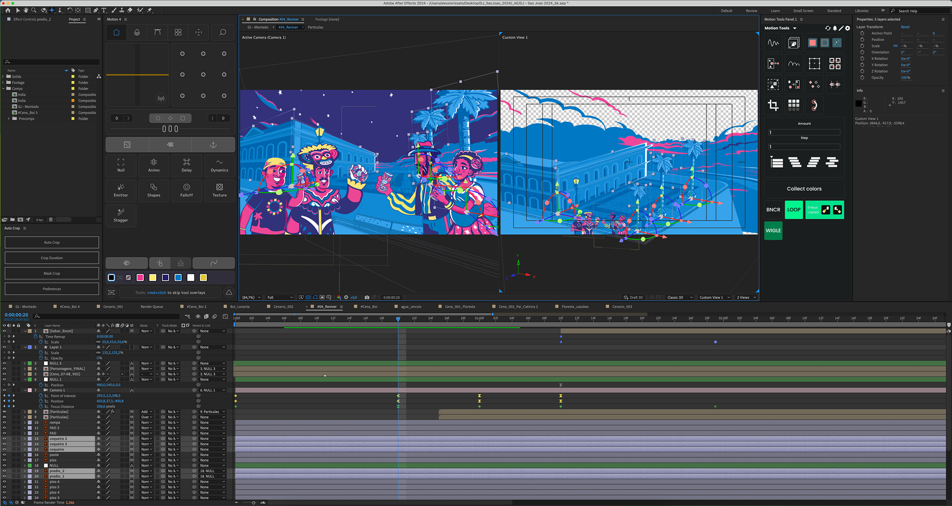Toggle the Opacity stopwatch in Properties
Viewport: 952px width, 506px height.
862,77
